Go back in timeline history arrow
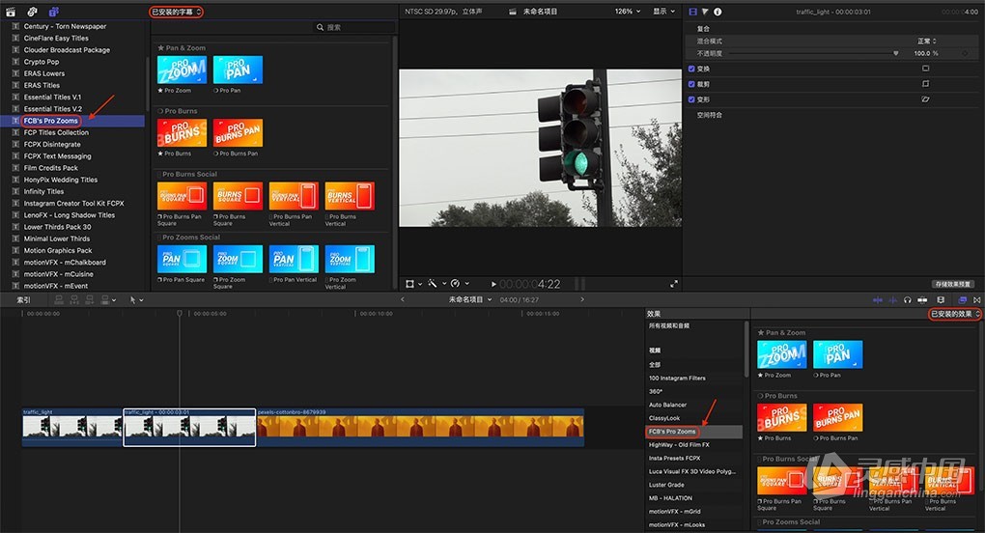 coord(403,299)
